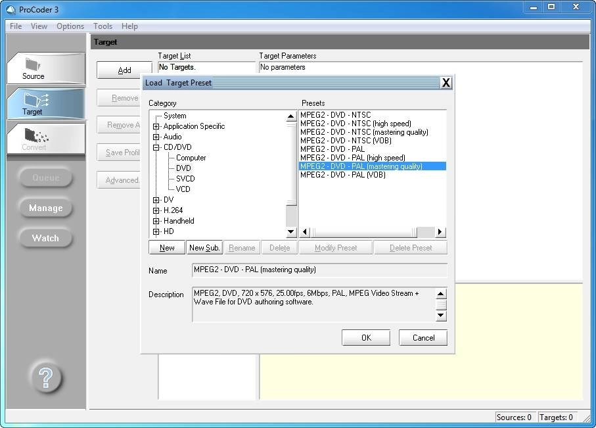Click inside the Description text box

coord(313,304)
